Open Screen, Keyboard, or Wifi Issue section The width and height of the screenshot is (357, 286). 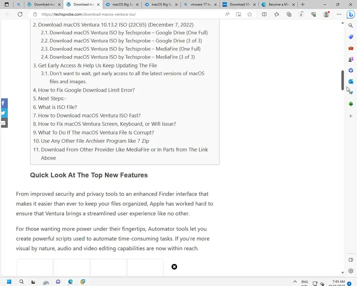pos(107,124)
